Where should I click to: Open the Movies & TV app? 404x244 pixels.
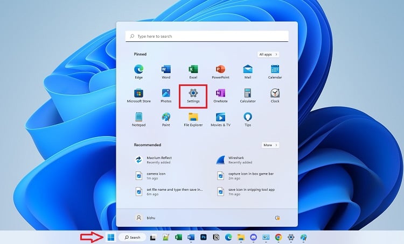coord(220,118)
